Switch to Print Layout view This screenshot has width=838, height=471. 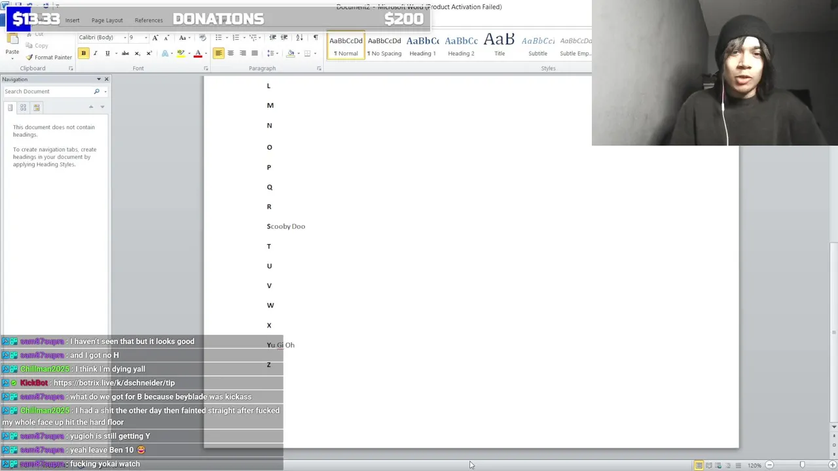(699, 465)
